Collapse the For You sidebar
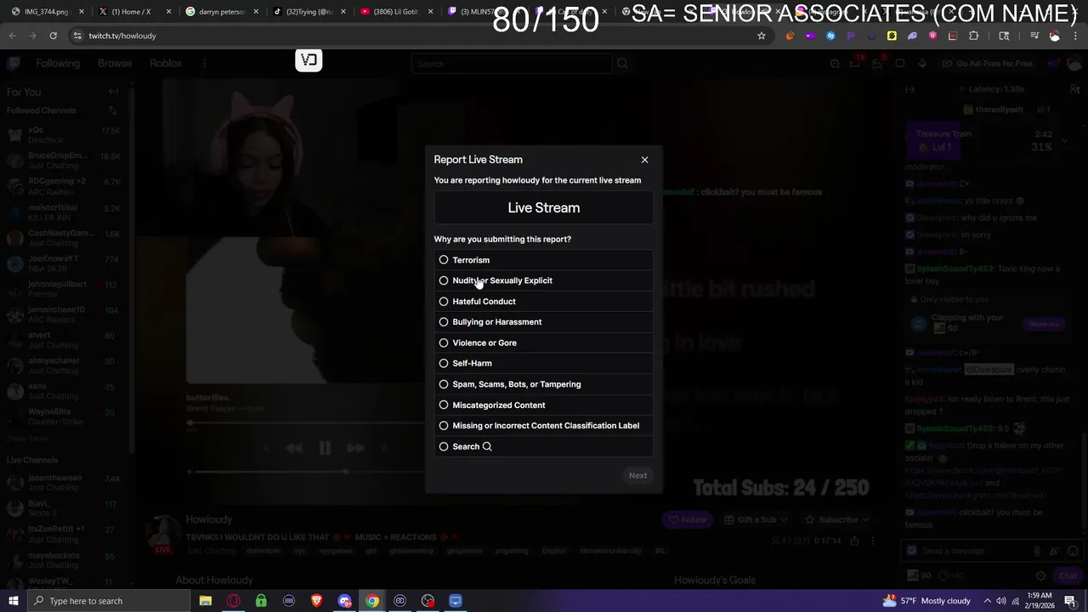Viewport: 1088px width, 612px height. [113, 92]
